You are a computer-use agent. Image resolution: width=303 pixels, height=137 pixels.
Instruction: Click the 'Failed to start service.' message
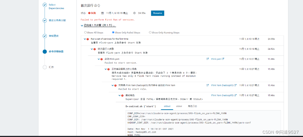[121, 63]
